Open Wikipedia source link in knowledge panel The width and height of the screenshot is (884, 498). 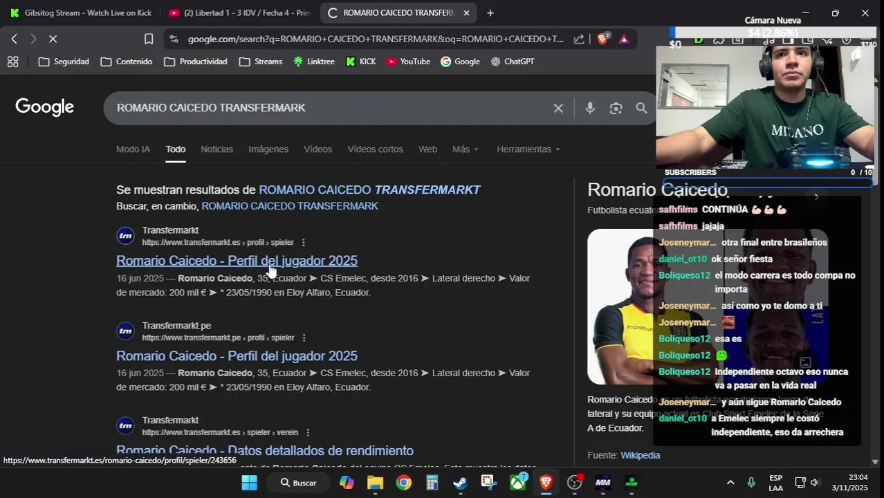(640, 455)
